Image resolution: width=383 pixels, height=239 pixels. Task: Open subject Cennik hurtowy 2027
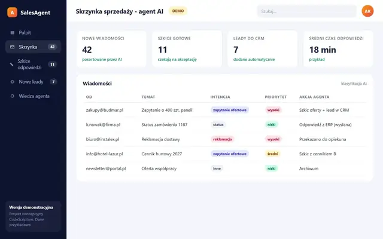[x=162, y=154]
